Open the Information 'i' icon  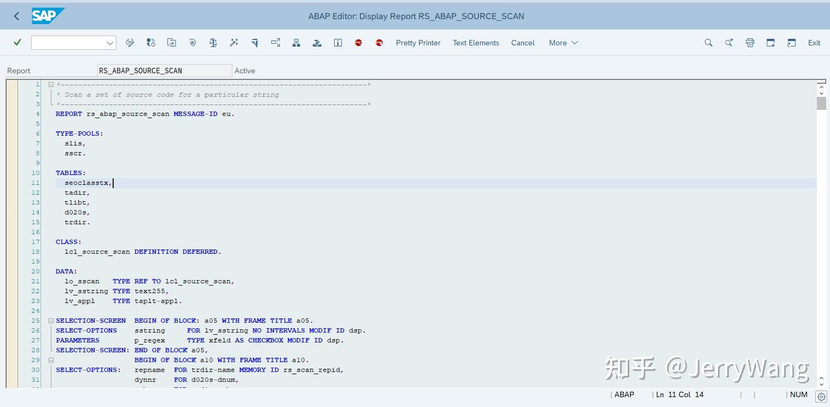pyautogui.click(x=338, y=43)
